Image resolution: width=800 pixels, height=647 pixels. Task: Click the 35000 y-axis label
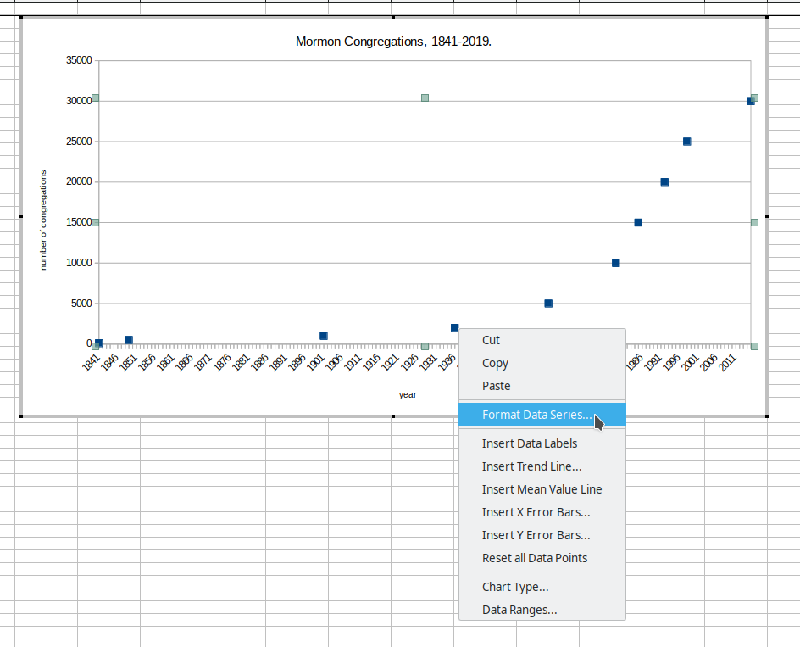pyautogui.click(x=79, y=60)
